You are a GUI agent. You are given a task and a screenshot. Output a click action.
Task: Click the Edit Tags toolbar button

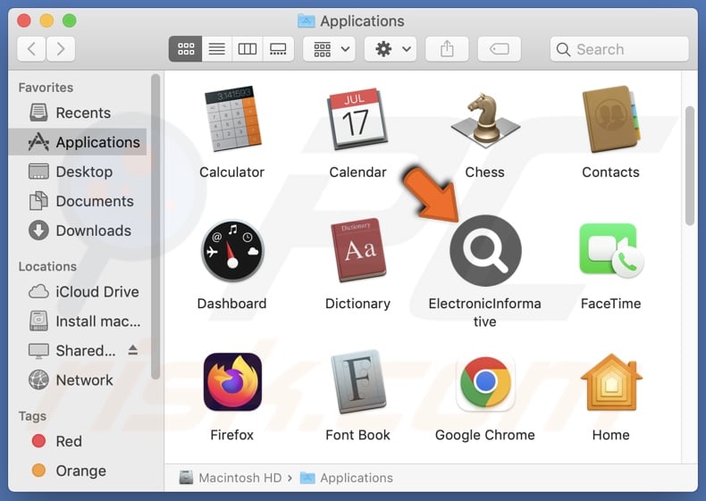click(x=499, y=48)
